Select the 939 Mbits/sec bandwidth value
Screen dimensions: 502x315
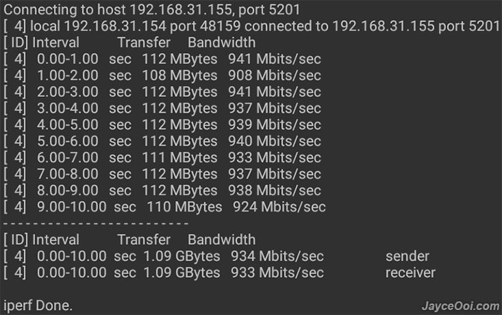pyautogui.click(x=275, y=125)
